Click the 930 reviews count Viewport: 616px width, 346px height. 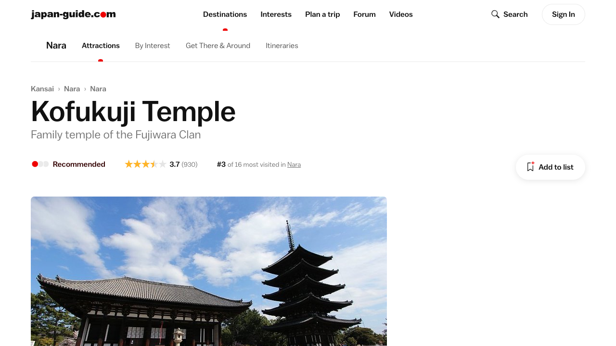(190, 164)
